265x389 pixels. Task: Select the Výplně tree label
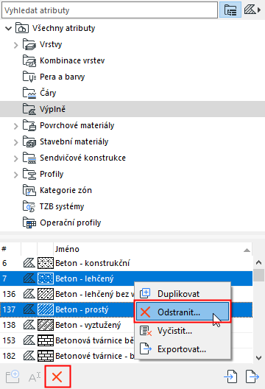pos(52,109)
